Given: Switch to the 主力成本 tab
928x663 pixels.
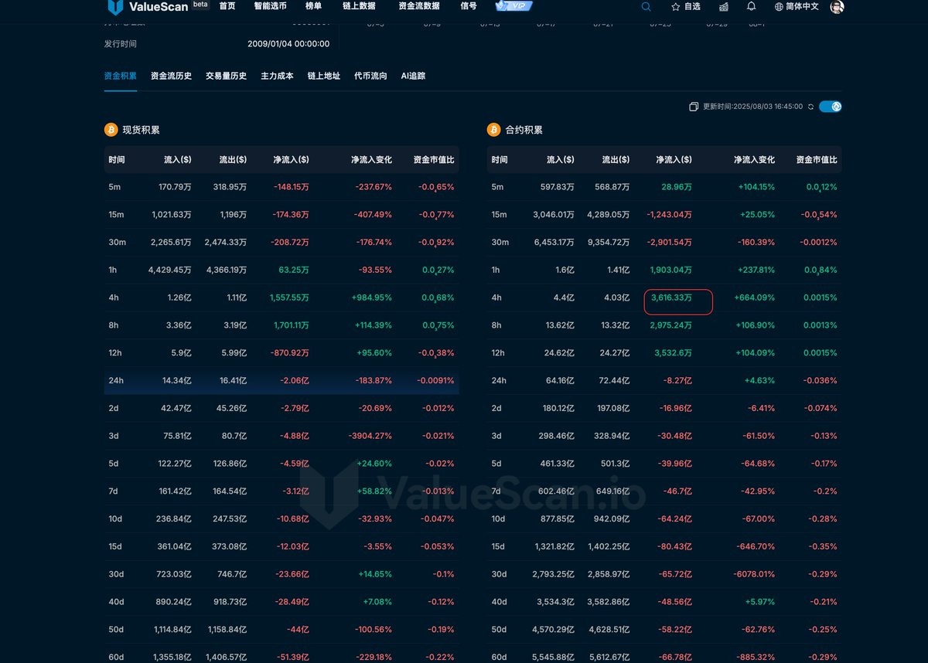Looking at the screenshot, I should (278, 76).
